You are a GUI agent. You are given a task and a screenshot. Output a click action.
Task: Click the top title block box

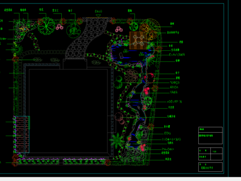click(x=210, y=136)
